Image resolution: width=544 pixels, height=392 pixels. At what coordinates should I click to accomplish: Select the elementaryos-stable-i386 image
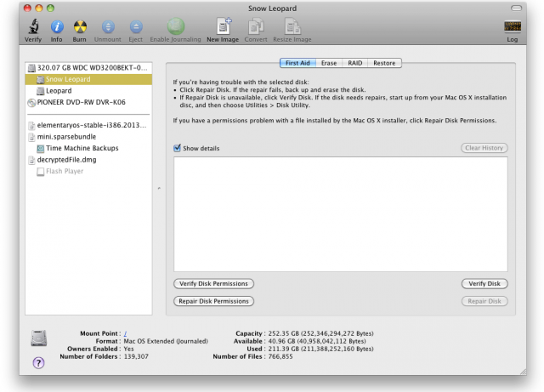(88, 125)
